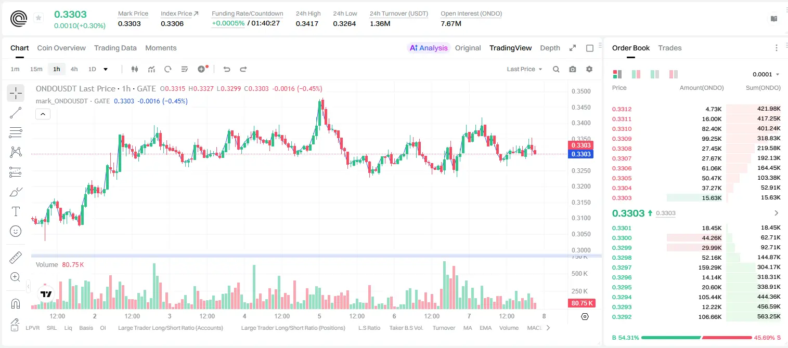Expand chart to fullscreen

573,48
